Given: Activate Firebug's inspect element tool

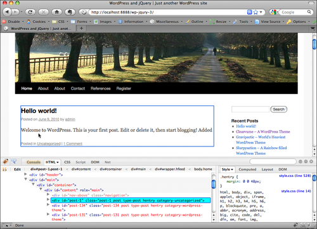Looking at the screenshot, I should point(14,162).
